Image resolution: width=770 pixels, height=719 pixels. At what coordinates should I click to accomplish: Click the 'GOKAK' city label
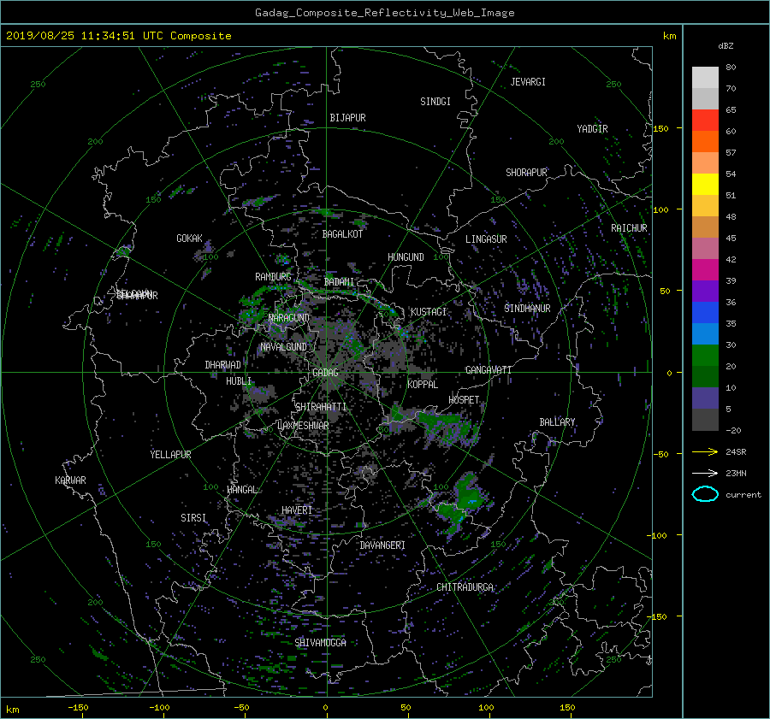point(189,239)
